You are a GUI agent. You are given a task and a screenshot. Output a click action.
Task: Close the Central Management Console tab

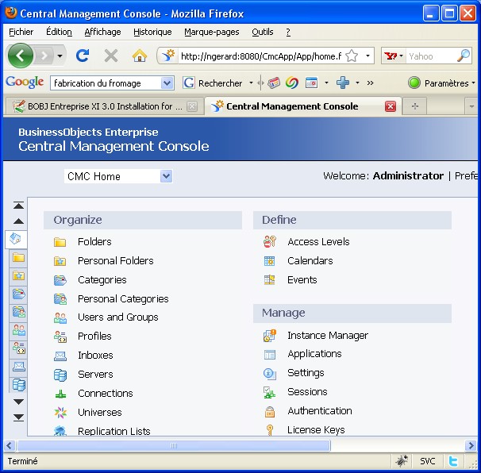(391, 106)
